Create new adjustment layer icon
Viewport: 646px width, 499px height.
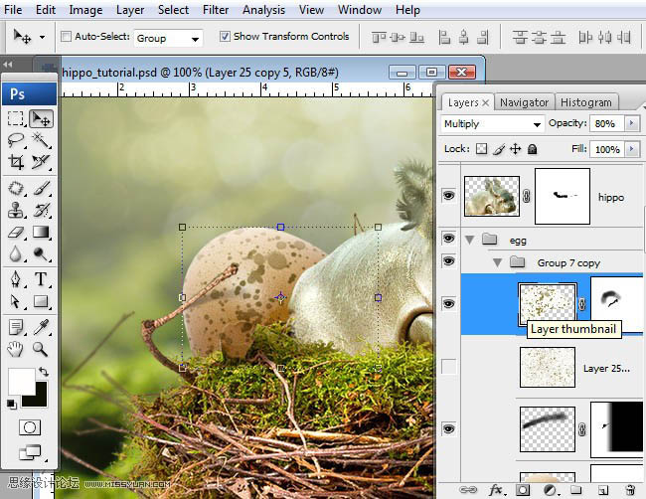pos(551,490)
